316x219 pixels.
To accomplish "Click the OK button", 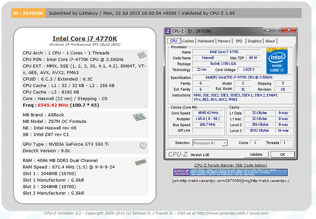I will pyautogui.click(x=283, y=154).
